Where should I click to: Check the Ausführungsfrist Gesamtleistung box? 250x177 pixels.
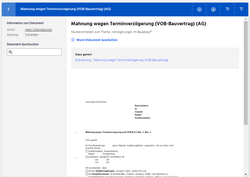pyautogui.click(x=87, y=151)
